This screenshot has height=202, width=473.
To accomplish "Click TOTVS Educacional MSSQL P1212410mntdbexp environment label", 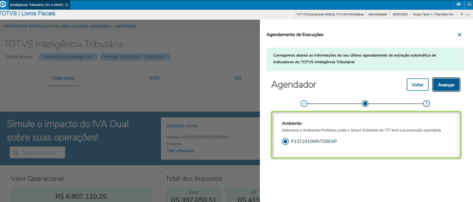I will coord(330,14).
